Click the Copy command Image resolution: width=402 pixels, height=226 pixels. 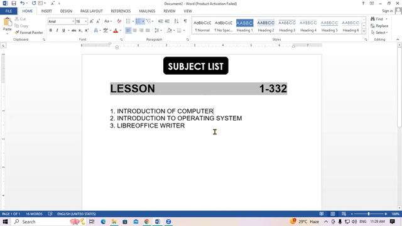click(21, 26)
